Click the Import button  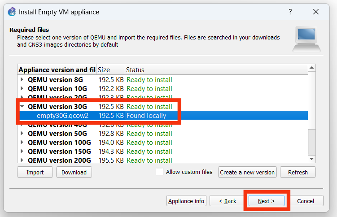(35, 172)
